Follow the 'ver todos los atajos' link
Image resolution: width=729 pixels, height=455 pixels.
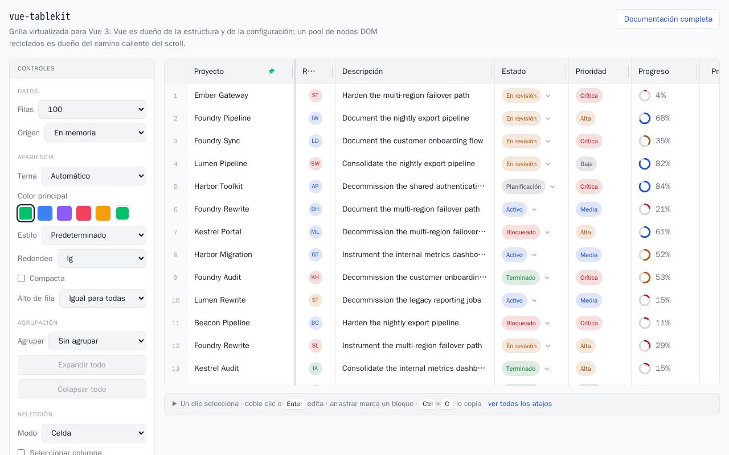coord(520,404)
